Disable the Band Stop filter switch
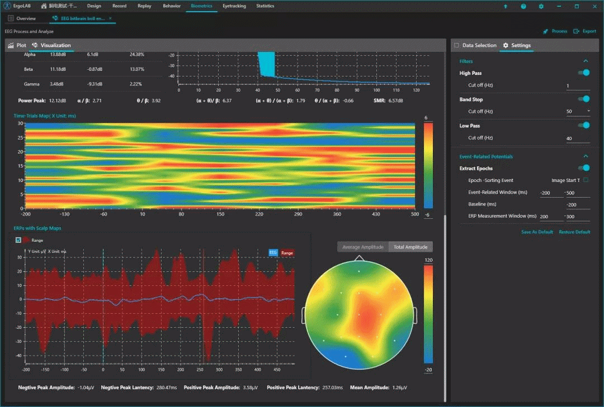This screenshot has width=604, height=407. [584, 99]
